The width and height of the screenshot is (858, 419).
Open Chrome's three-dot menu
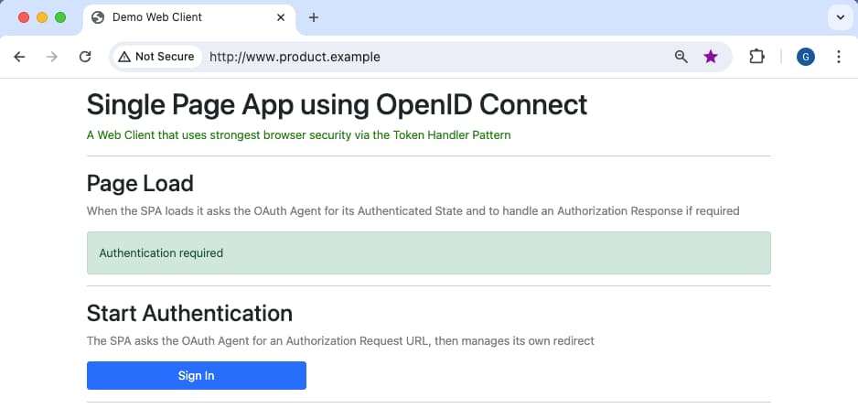pyautogui.click(x=839, y=57)
